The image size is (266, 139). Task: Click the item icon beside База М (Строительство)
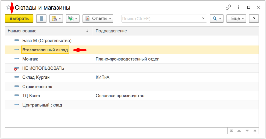tap(17, 40)
